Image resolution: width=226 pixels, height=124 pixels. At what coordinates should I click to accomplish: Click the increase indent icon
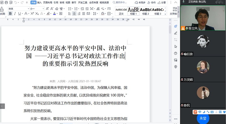[x=87, y=9]
